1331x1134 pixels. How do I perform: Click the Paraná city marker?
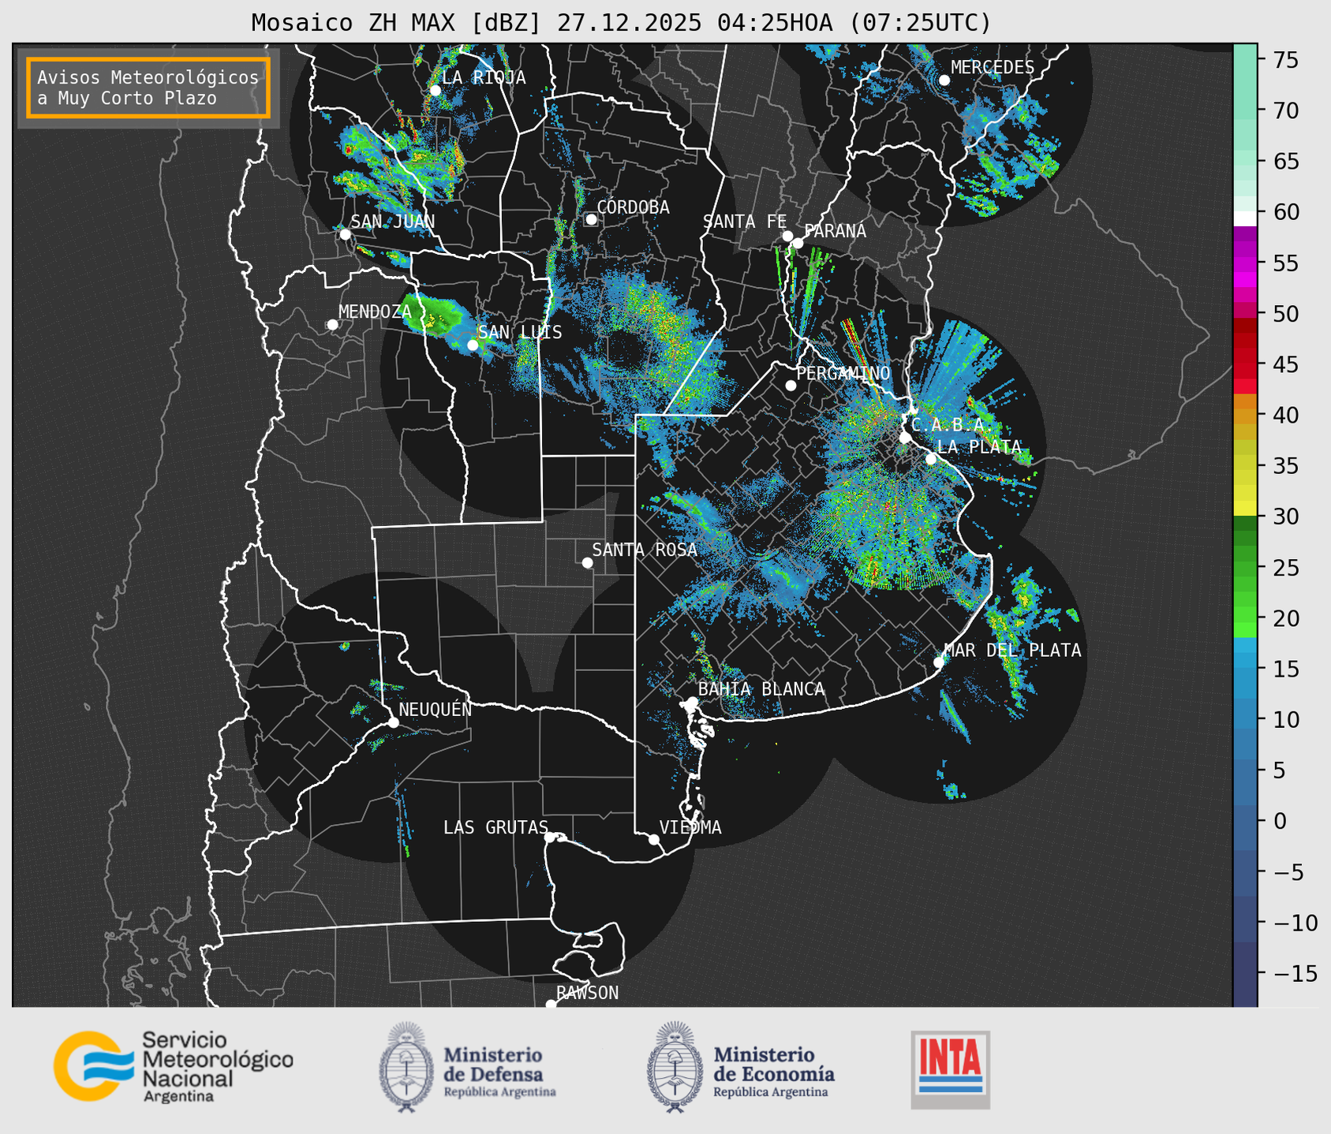click(798, 243)
